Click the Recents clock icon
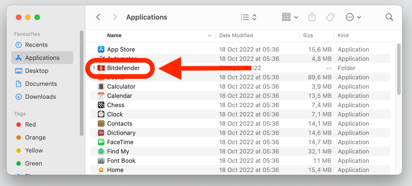 [x=19, y=45]
